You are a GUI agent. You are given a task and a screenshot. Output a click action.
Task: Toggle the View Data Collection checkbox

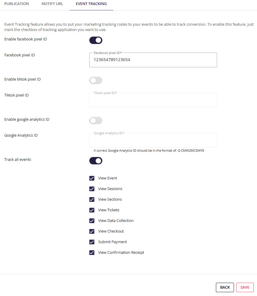tap(92, 221)
